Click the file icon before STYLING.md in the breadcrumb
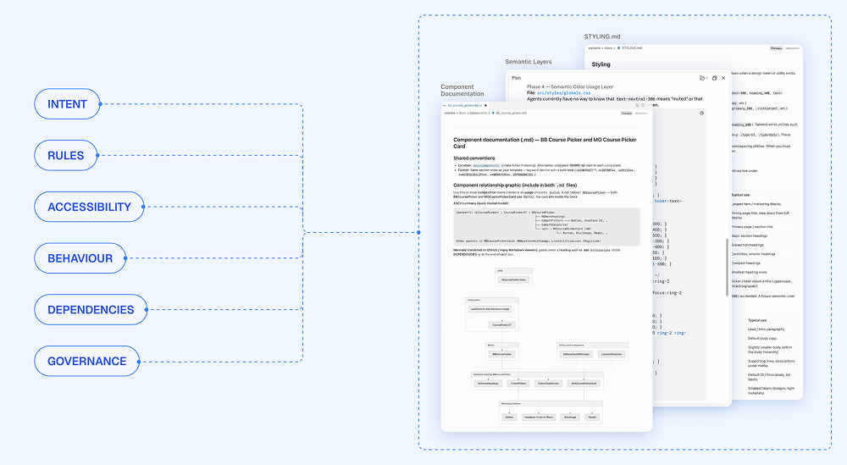847x465 pixels. coord(618,48)
